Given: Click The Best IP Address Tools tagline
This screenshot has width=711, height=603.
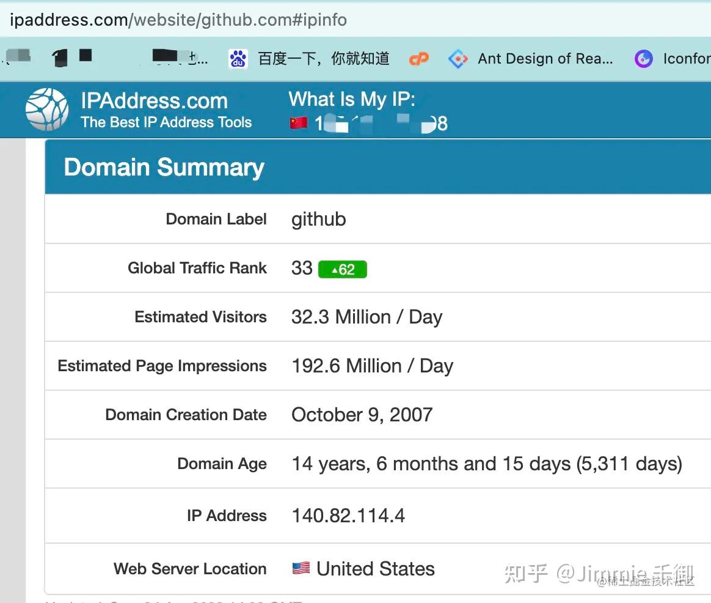Looking at the screenshot, I should 166,122.
